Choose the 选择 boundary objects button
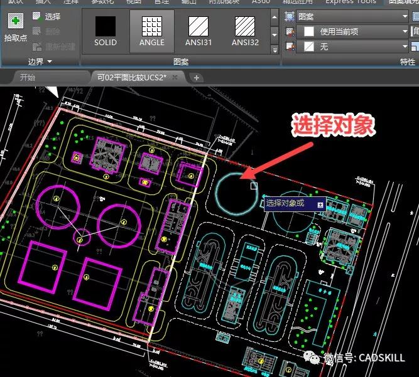 [x=46, y=16]
